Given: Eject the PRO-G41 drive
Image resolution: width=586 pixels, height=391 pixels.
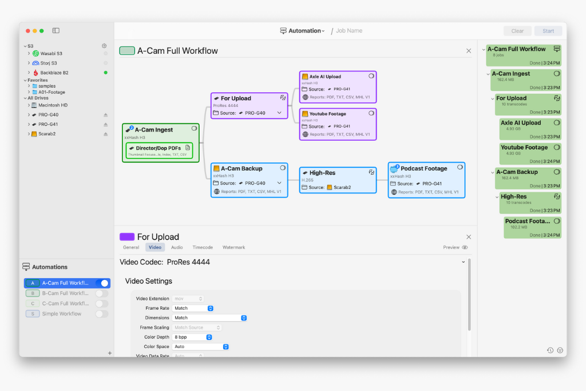Looking at the screenshot, I should [x=105, y=124].
